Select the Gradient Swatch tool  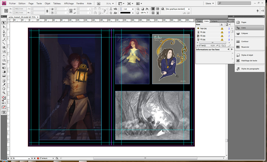coord(4,72)
